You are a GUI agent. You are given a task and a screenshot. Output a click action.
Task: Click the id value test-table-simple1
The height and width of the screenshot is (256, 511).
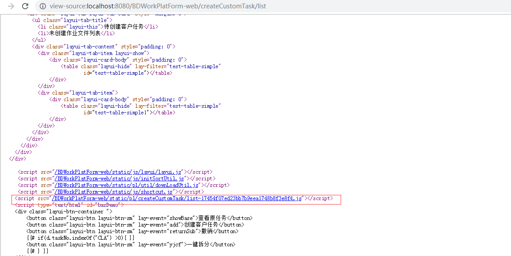tap(120, 113)
